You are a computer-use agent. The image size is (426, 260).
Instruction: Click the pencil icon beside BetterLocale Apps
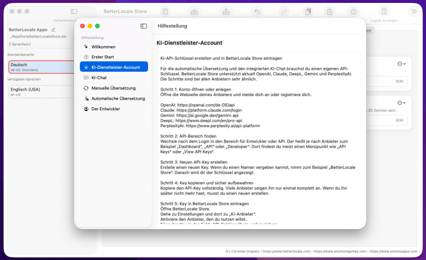tap(53, 30)
